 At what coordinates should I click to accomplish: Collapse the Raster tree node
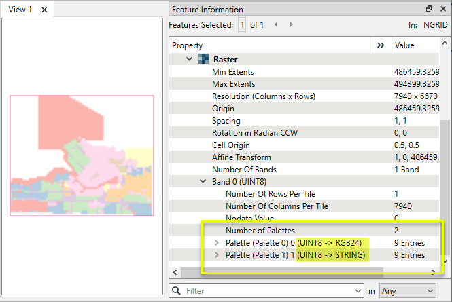click(190, 60)
